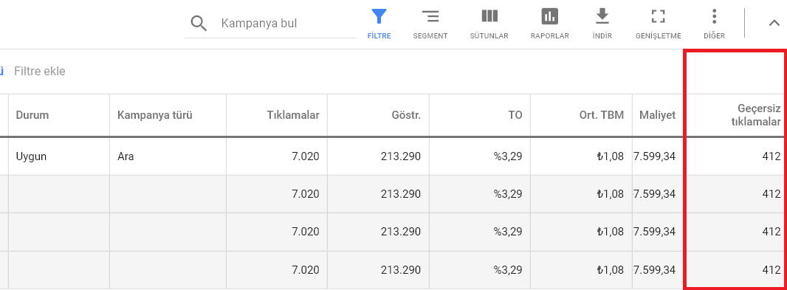Open the Segment icon
This screenshot has height=290, width=787.
[430, 16]
